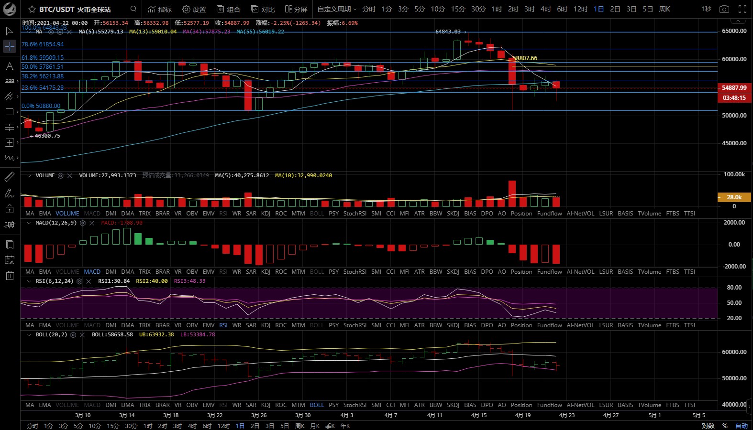This screenshot has width=753, height=430.
Task: Open the symbol search magnifier
Action: click(133, 9)
